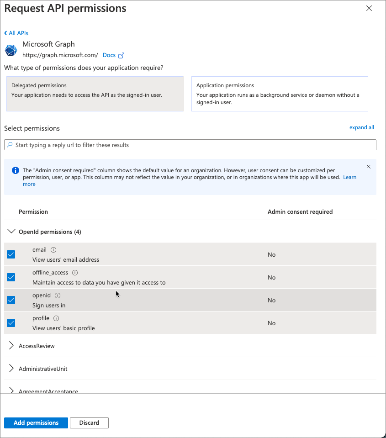Viewport: 386px width, 438px height.
Task: Expand the AdministrativeUnit permissions group
Action: point(11,369)
